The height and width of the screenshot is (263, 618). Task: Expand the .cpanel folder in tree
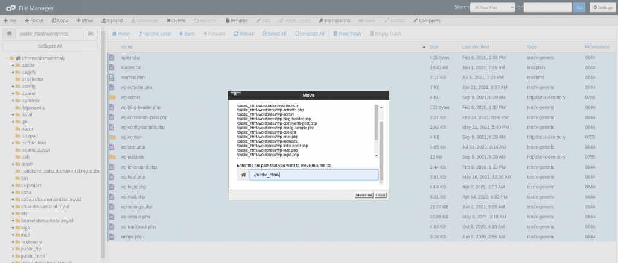(x=13, y=93)
